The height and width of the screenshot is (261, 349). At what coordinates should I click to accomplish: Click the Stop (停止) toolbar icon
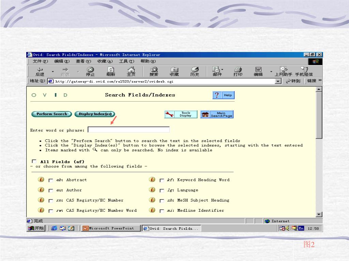point(90,71)
